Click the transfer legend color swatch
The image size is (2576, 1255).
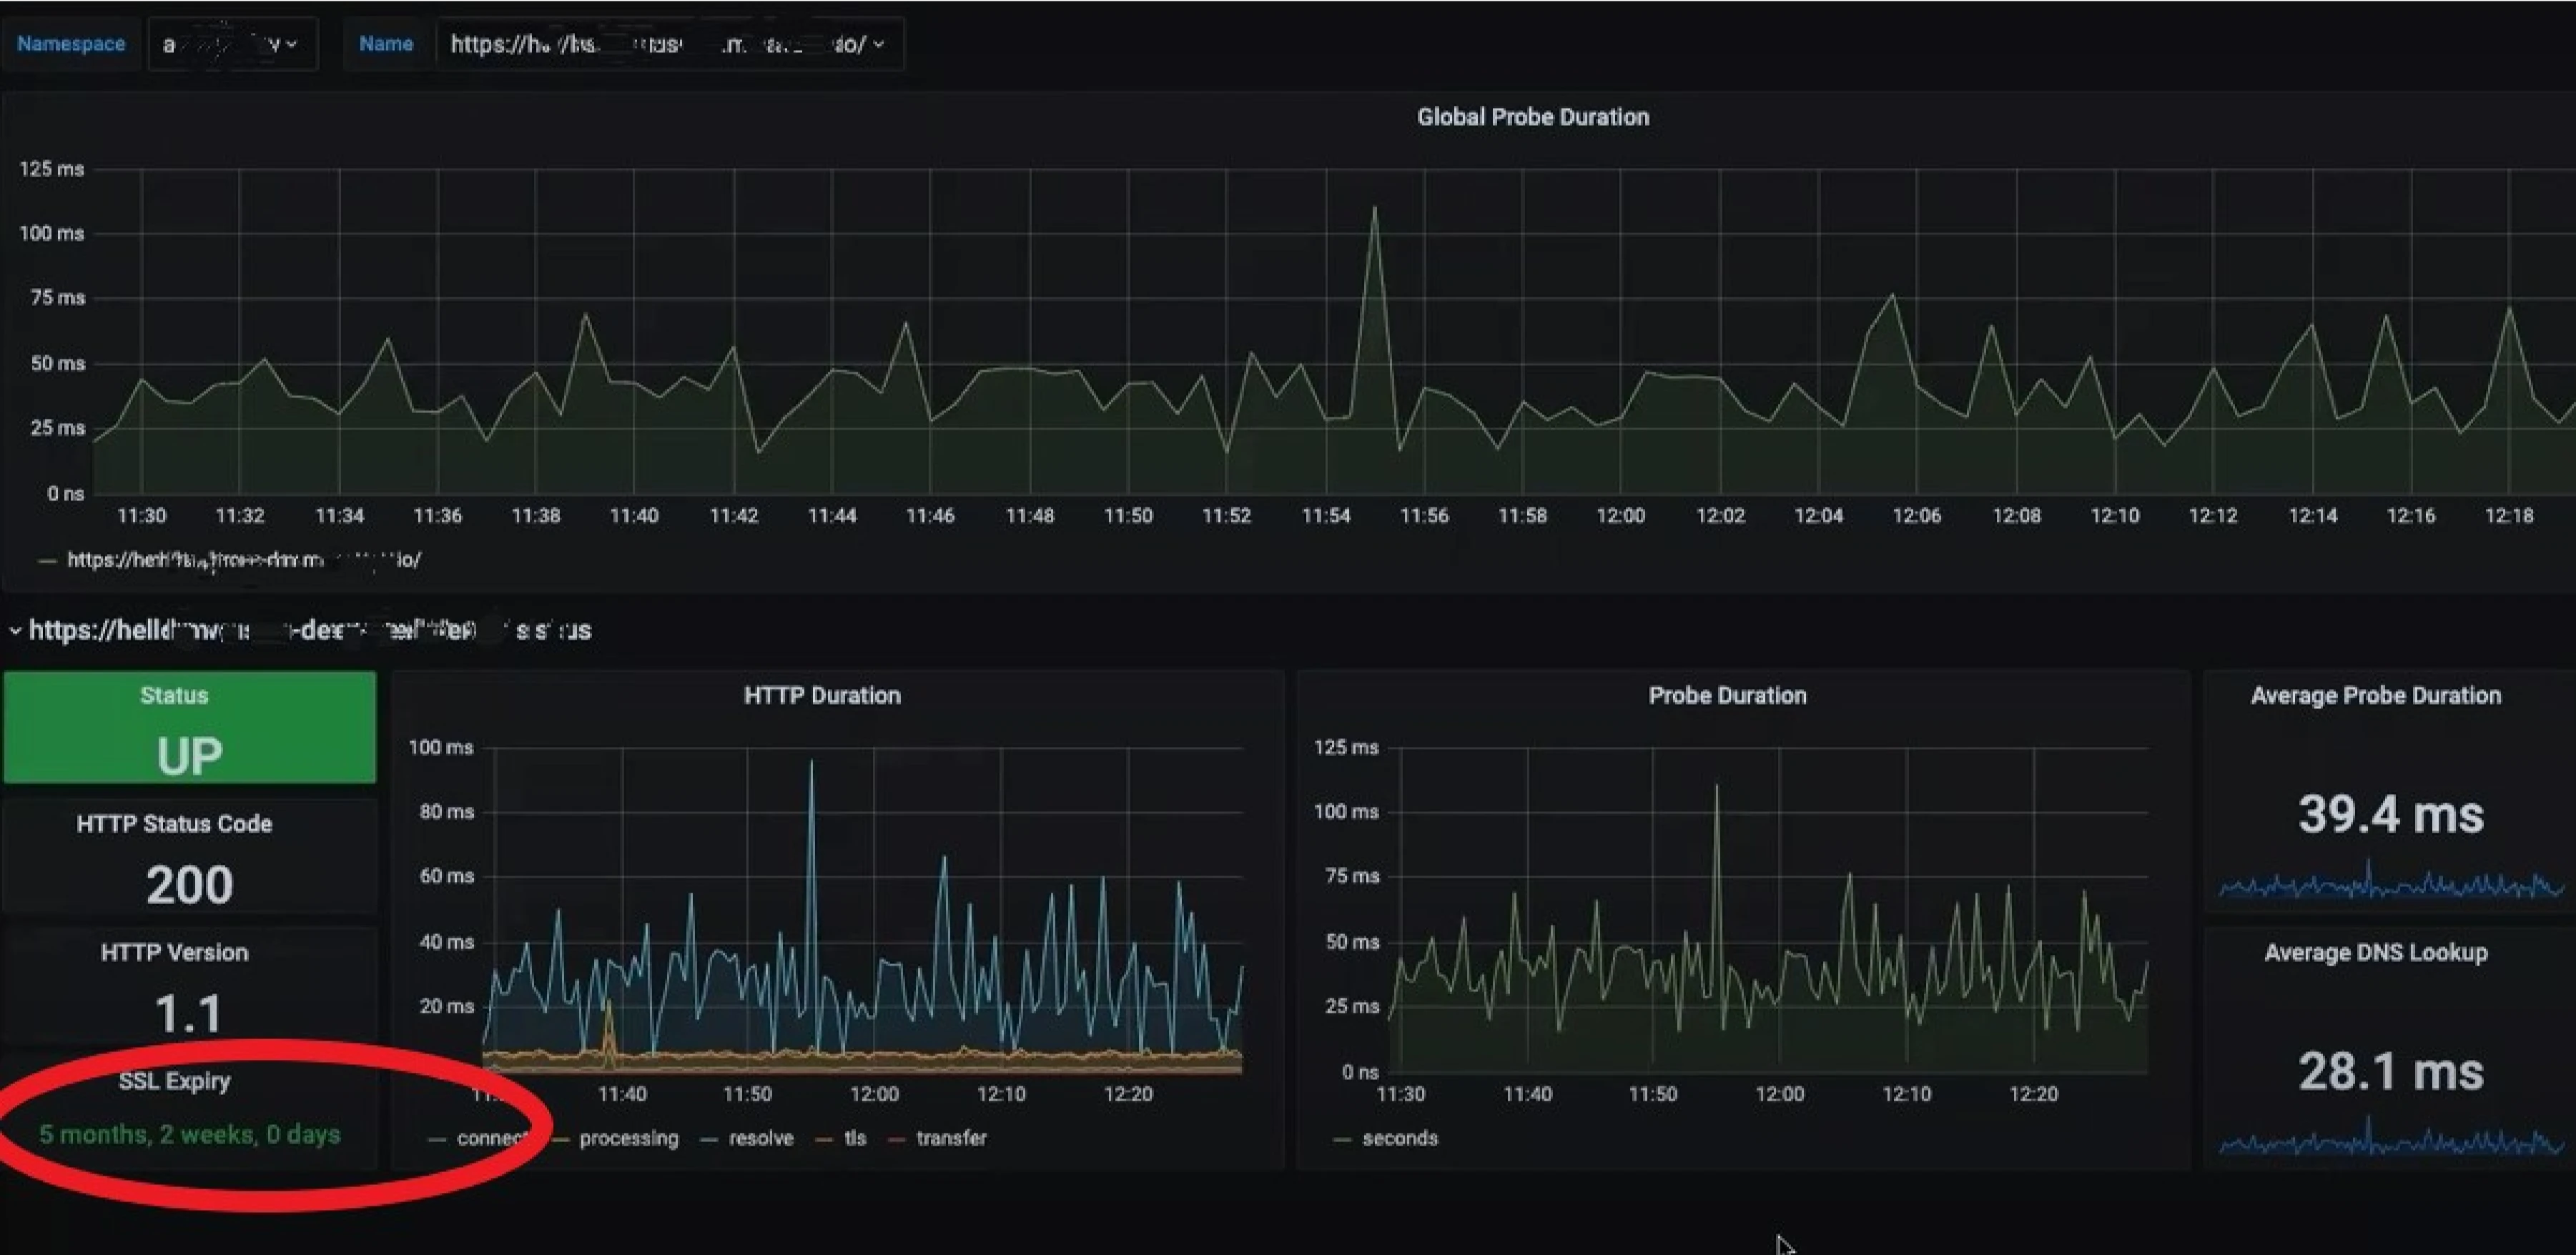click(x=897, y=1140)
